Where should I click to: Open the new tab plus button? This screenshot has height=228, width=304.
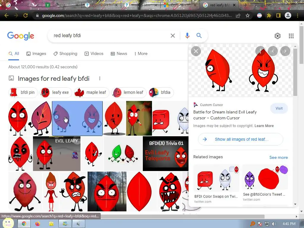click(x=246, y=5)
